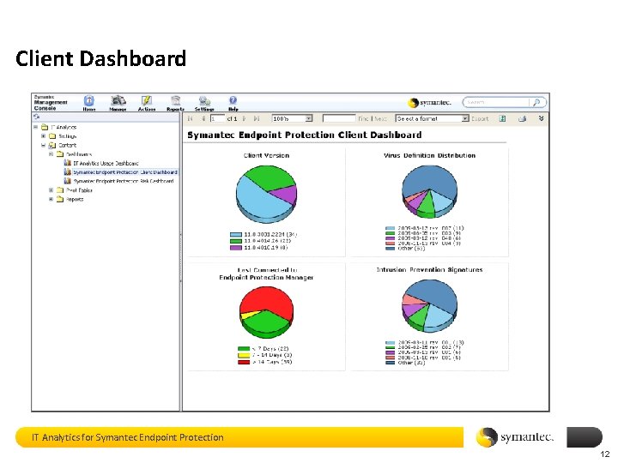Click the Client Version pie chart

[x=266, y=194]
